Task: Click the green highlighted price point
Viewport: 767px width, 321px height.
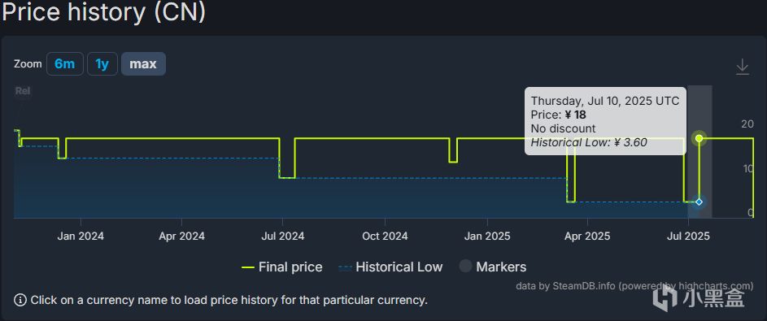Action: coord(699,138)
